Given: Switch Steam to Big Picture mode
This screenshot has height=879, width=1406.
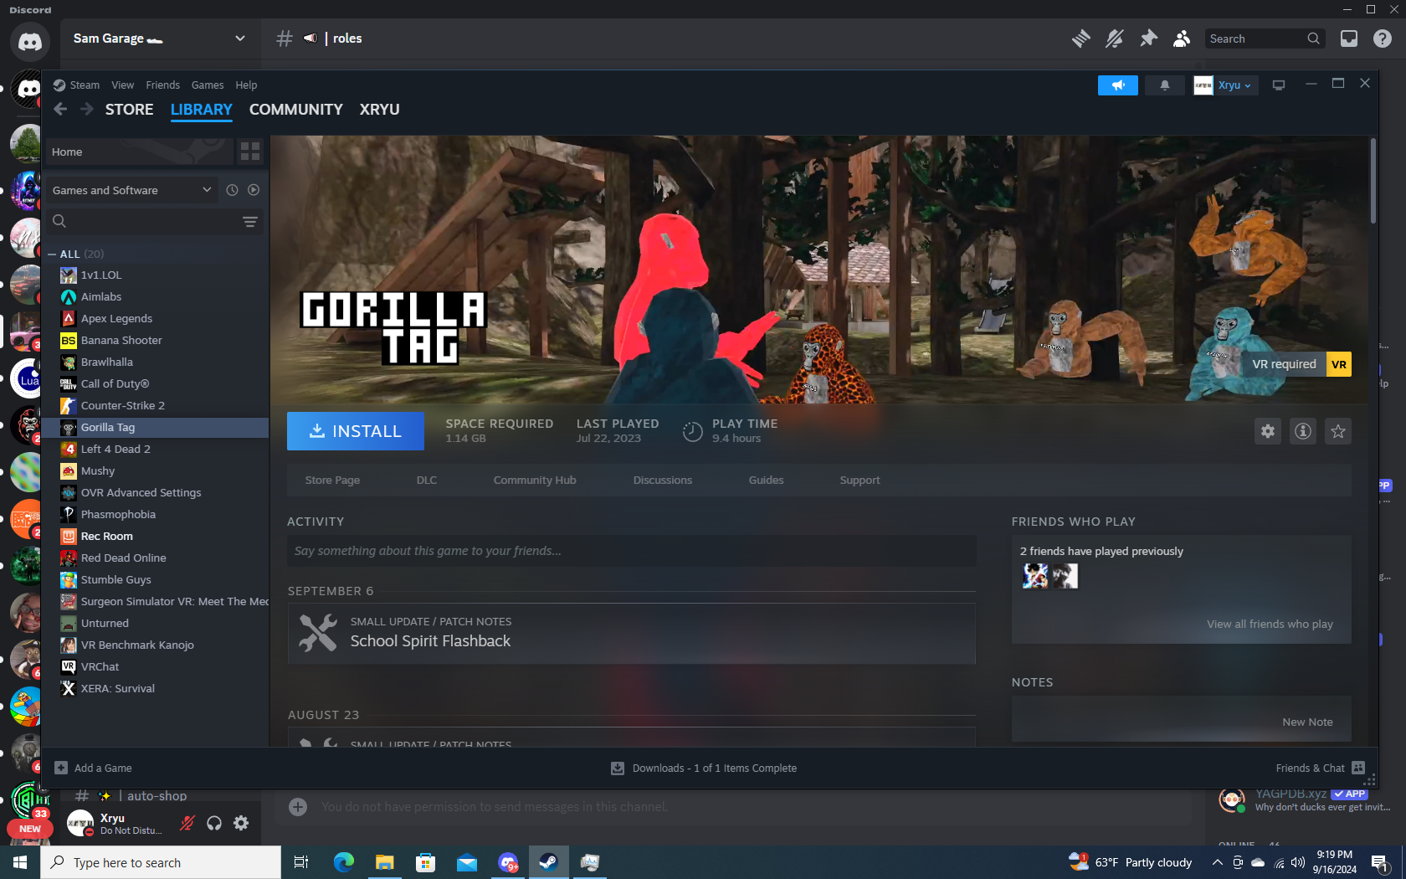Looking at the screenshot, I should point(1279,85).
